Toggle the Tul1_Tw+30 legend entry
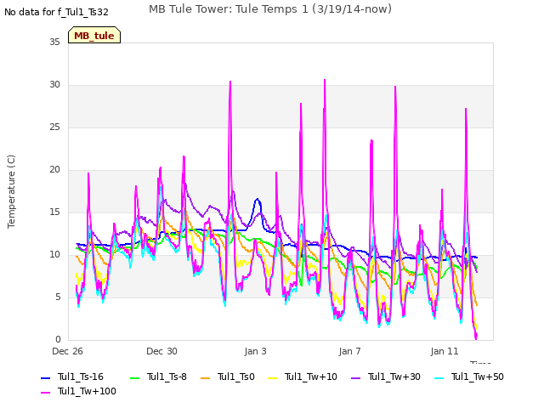 coord(386,377)
